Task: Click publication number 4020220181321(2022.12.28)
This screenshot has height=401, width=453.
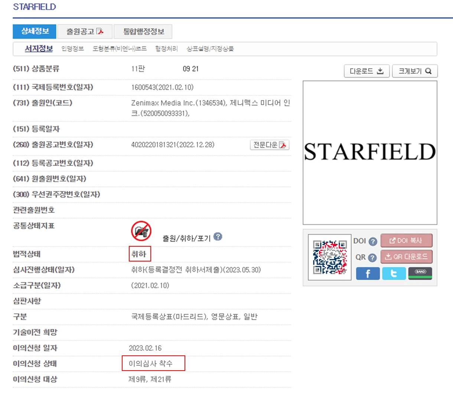Action: click(173, 145)
